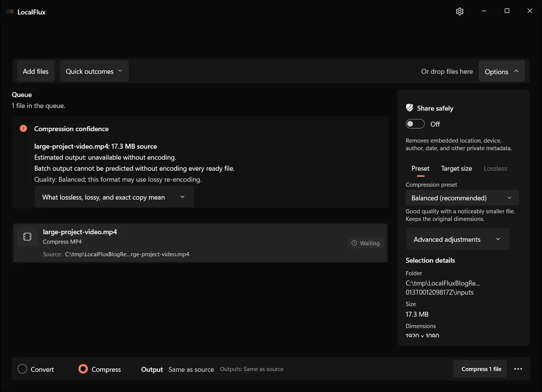
Task: Click the 'Compress MP4' subtitle text
Action: (x=62, y=242)
